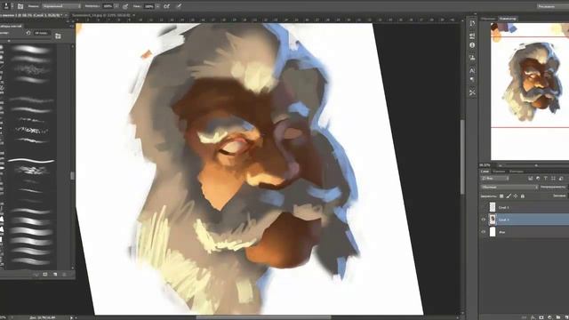Open the Info panel icon in the dock

pos(472,45)
